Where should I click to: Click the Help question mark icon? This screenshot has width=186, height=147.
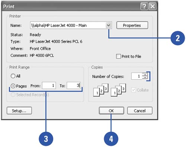point(144,6)
